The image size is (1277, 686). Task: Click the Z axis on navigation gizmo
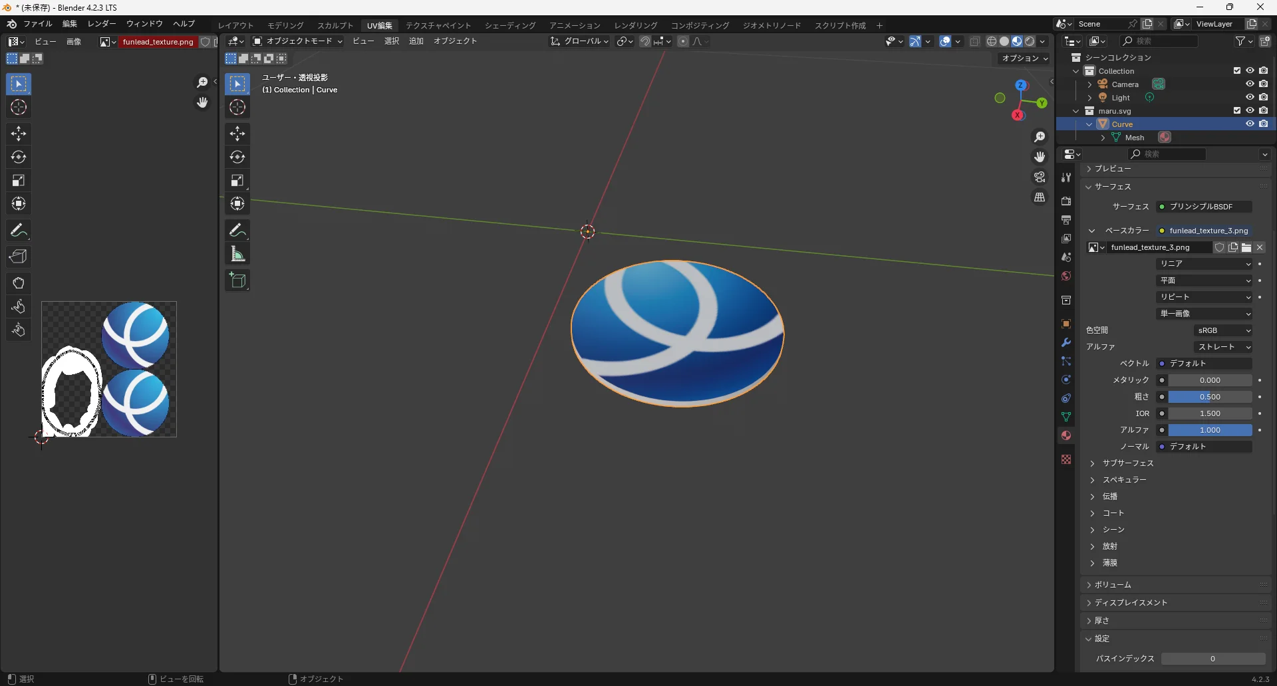(x=1021, y=85)
